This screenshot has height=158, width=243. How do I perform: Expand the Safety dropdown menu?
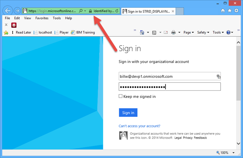[203, 32]
